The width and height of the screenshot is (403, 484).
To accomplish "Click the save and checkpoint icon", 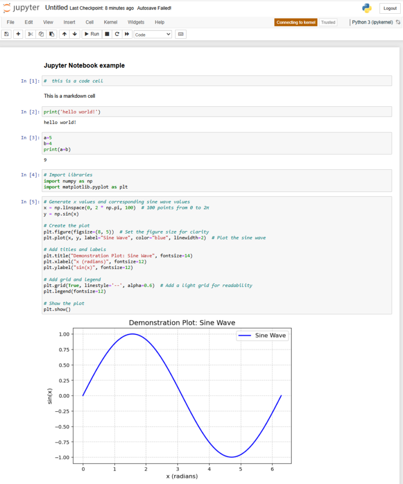I will click(6, 34).
